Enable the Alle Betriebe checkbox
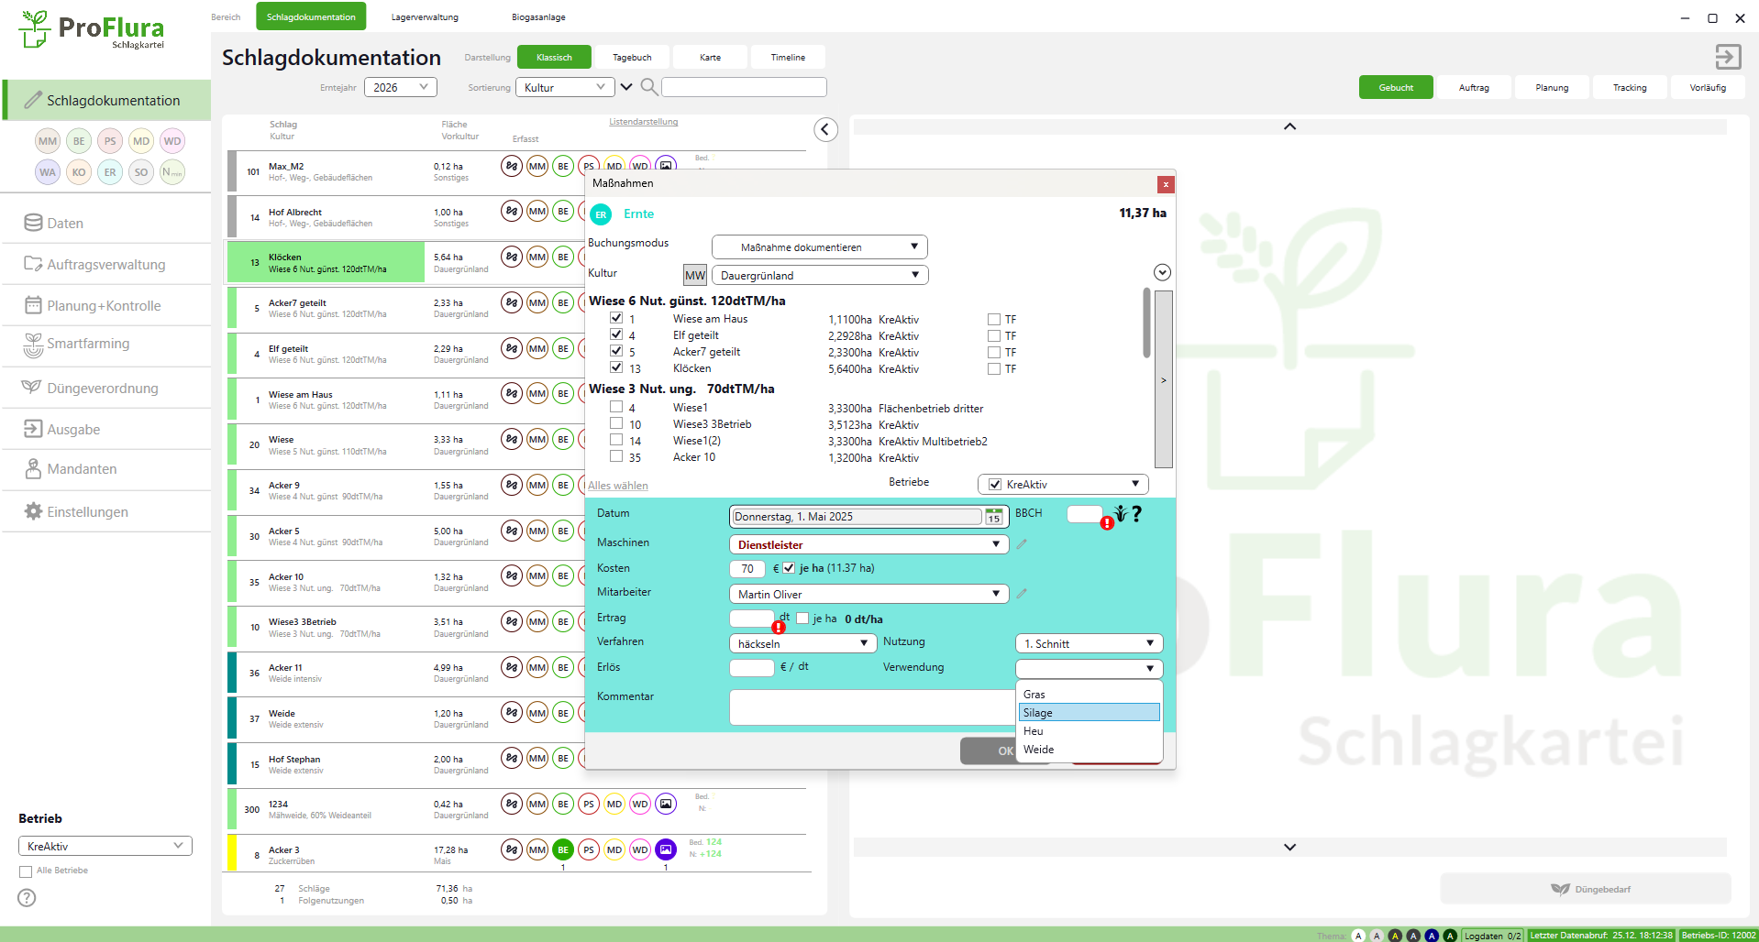Screen dimensions: 1759x942 pyautogui.click(x=26, y=871)
